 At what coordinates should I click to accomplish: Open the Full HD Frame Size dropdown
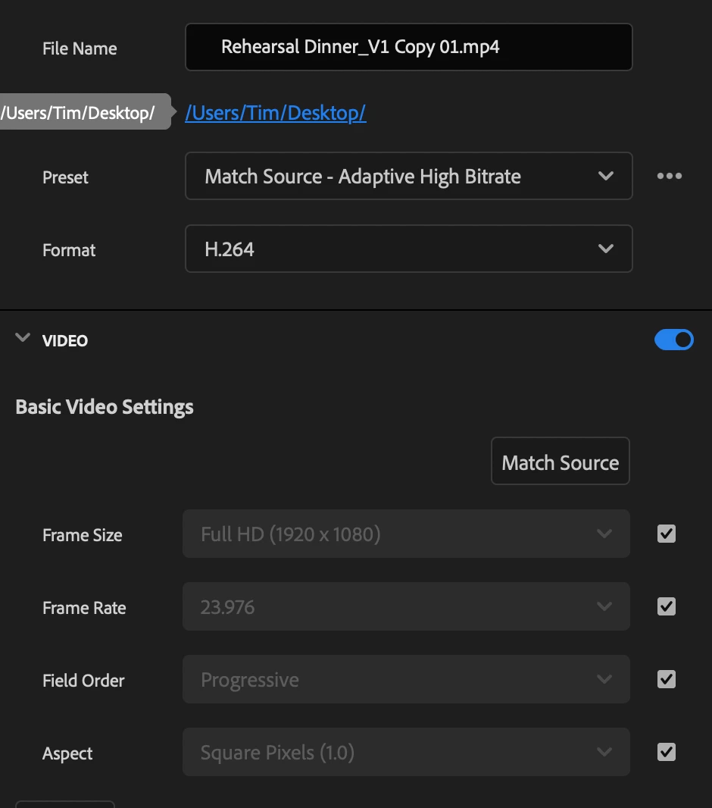click(406, 534)
